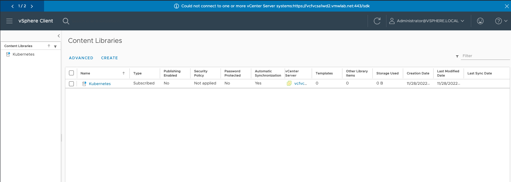Click the ADVANCED button
The image size is (511, 182).
[81, 58]
